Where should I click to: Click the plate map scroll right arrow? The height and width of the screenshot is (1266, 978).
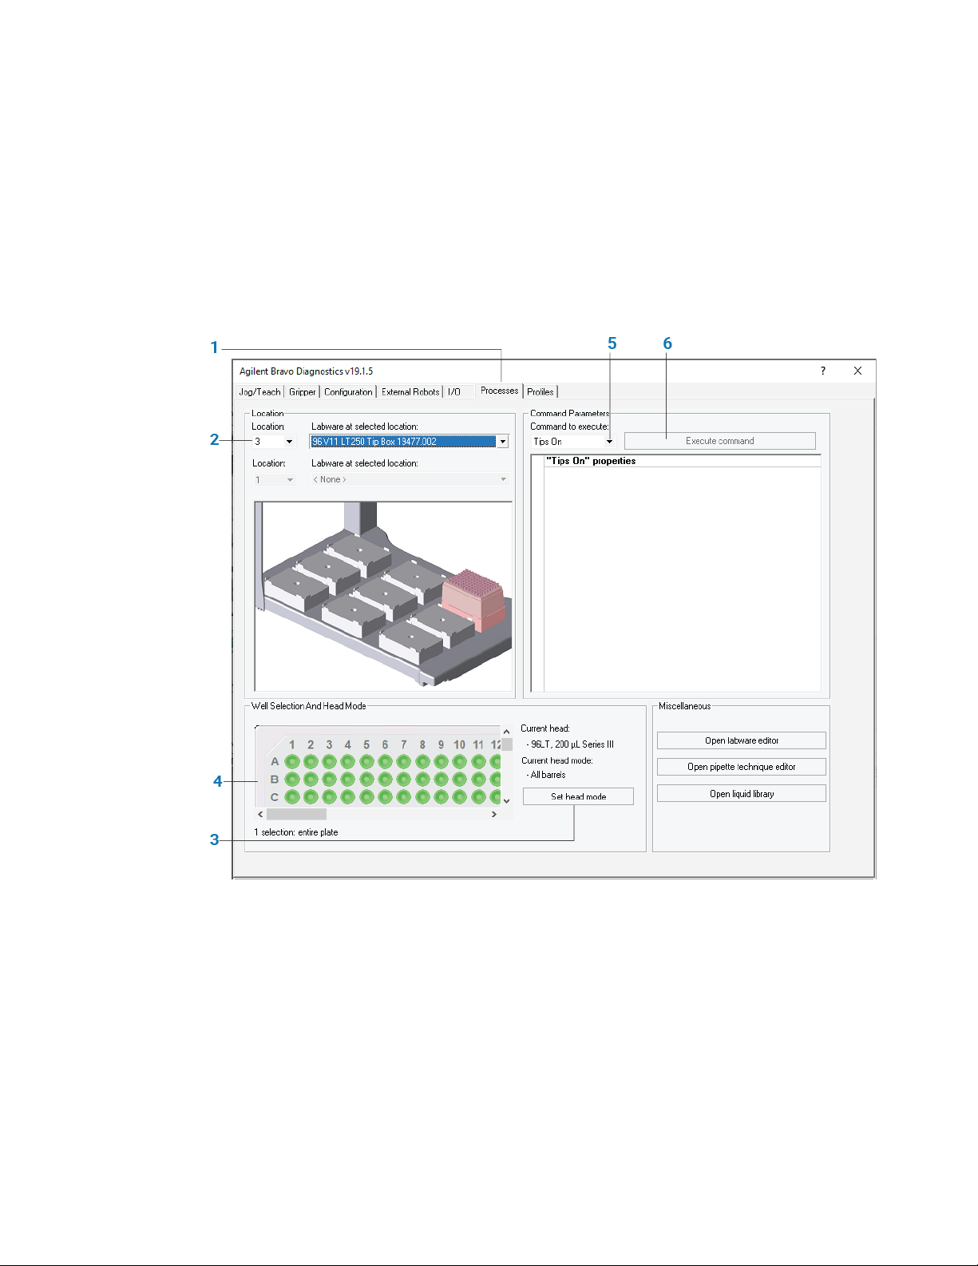(x=494, y=814)
